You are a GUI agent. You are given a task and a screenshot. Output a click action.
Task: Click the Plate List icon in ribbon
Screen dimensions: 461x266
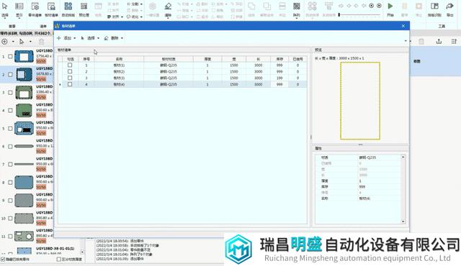point(51,6)
